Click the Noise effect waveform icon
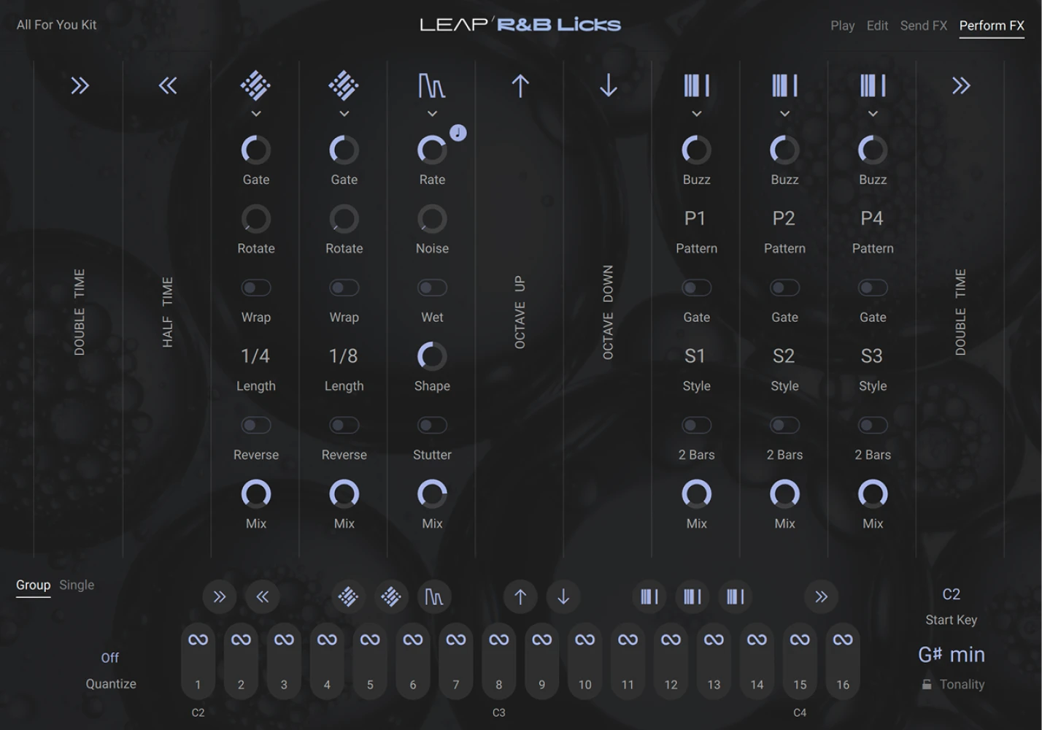Viewport: 1042px width, 730px height. [x=431, y=85]
